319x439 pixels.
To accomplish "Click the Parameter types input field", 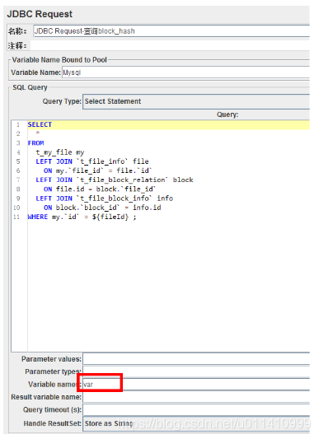I will pos(196,371).
